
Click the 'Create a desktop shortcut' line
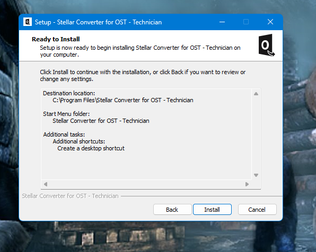coord(91,148)
